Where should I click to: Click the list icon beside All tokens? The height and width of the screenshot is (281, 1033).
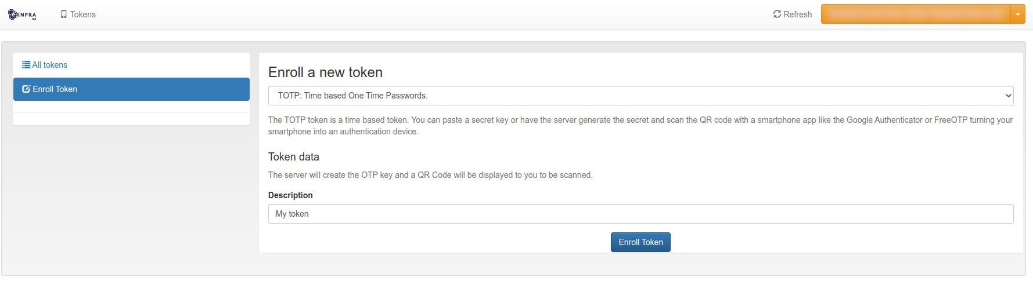click(x=26, y=65)
